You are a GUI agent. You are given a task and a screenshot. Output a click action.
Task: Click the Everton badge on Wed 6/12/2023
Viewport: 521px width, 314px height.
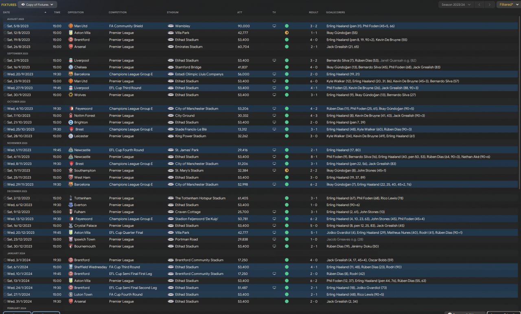click(x=71, y=205)
